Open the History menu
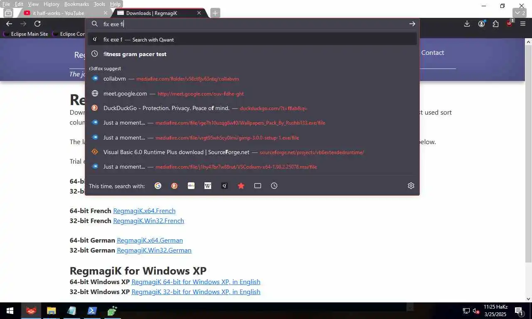The height and width of the screenshot is (319, 532). pos(52,4)
